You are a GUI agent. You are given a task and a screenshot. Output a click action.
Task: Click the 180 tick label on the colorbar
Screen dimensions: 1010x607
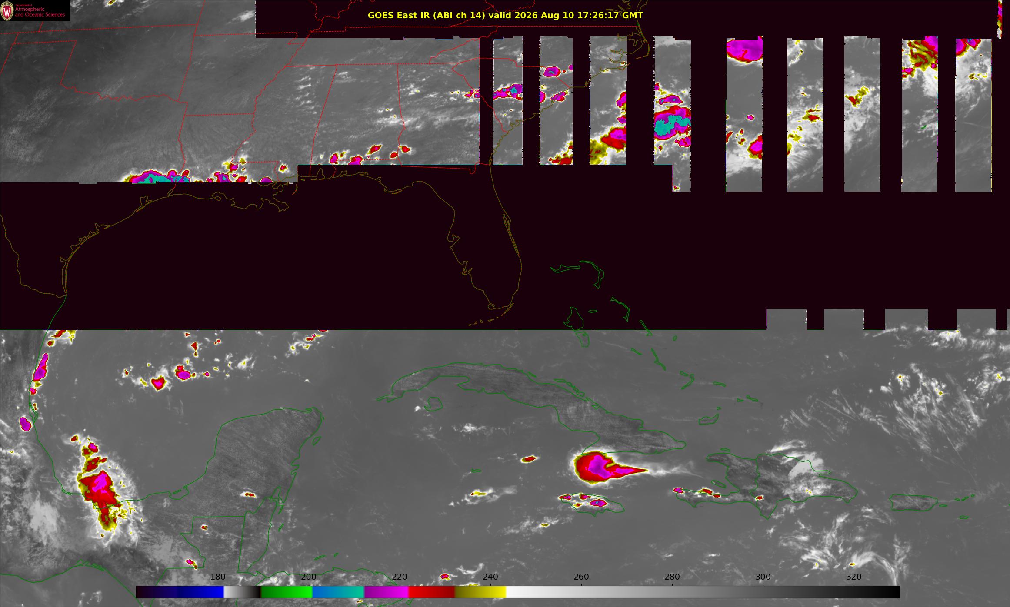[x=217, y=577]
